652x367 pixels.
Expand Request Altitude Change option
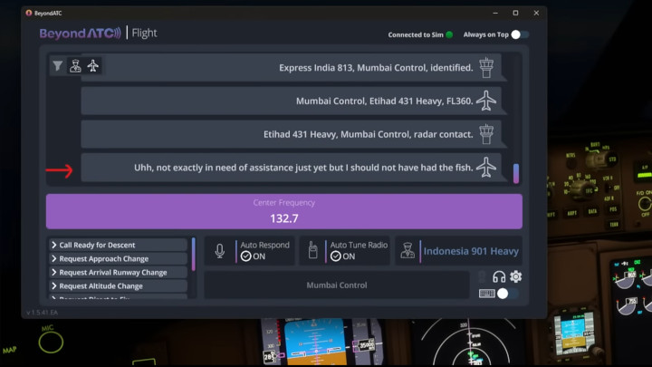119,286
